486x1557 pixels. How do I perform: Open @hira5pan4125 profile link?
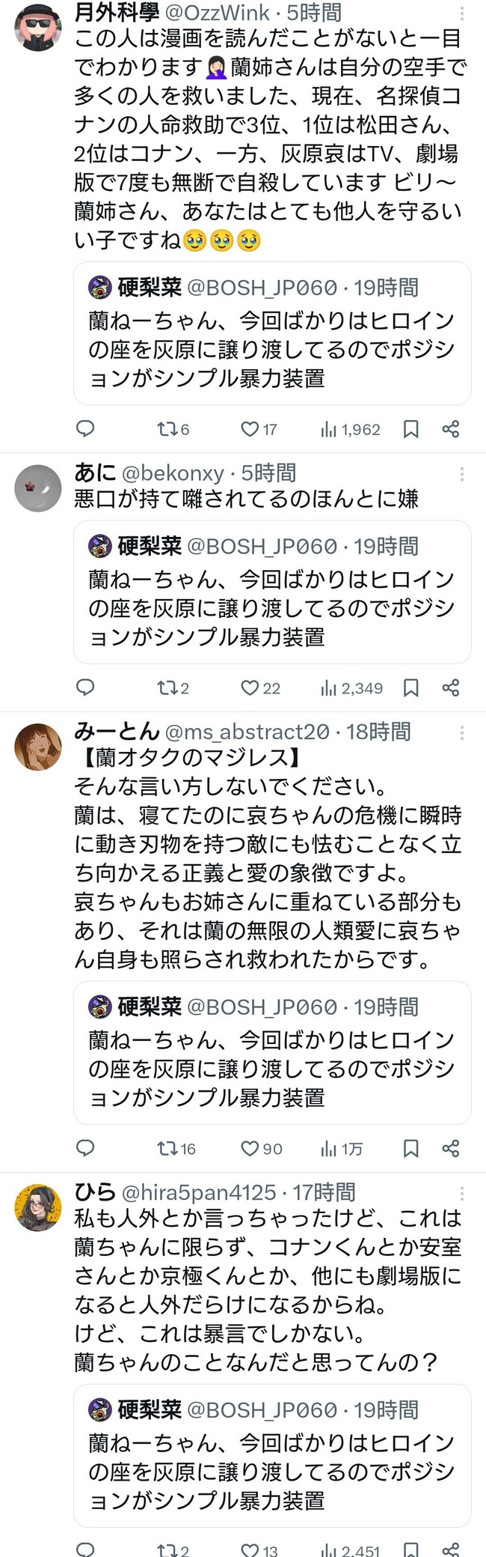pyautogui.click(x=198, y=1192)
